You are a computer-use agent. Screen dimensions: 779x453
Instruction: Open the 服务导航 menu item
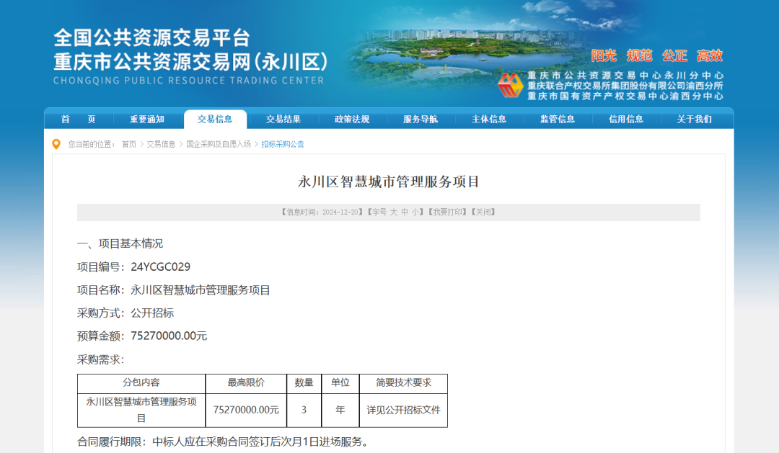(x=421, y=120)
